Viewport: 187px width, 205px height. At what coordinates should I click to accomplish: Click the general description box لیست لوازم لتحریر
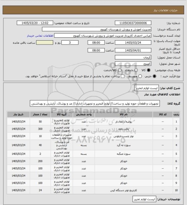click(146, 88)
